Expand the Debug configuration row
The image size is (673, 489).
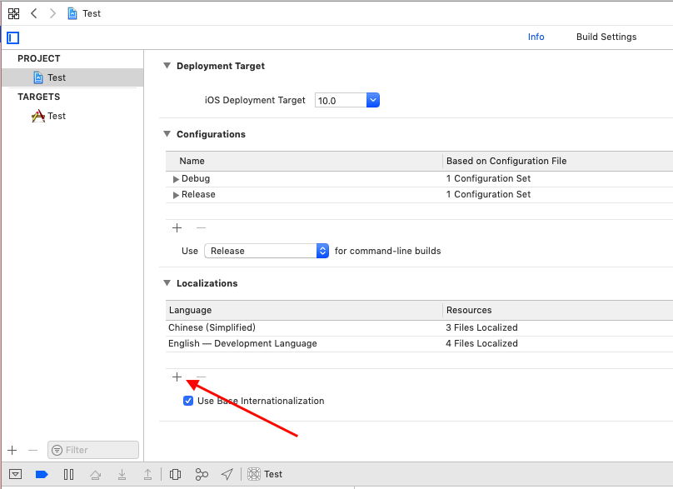(x=176, y=179)
